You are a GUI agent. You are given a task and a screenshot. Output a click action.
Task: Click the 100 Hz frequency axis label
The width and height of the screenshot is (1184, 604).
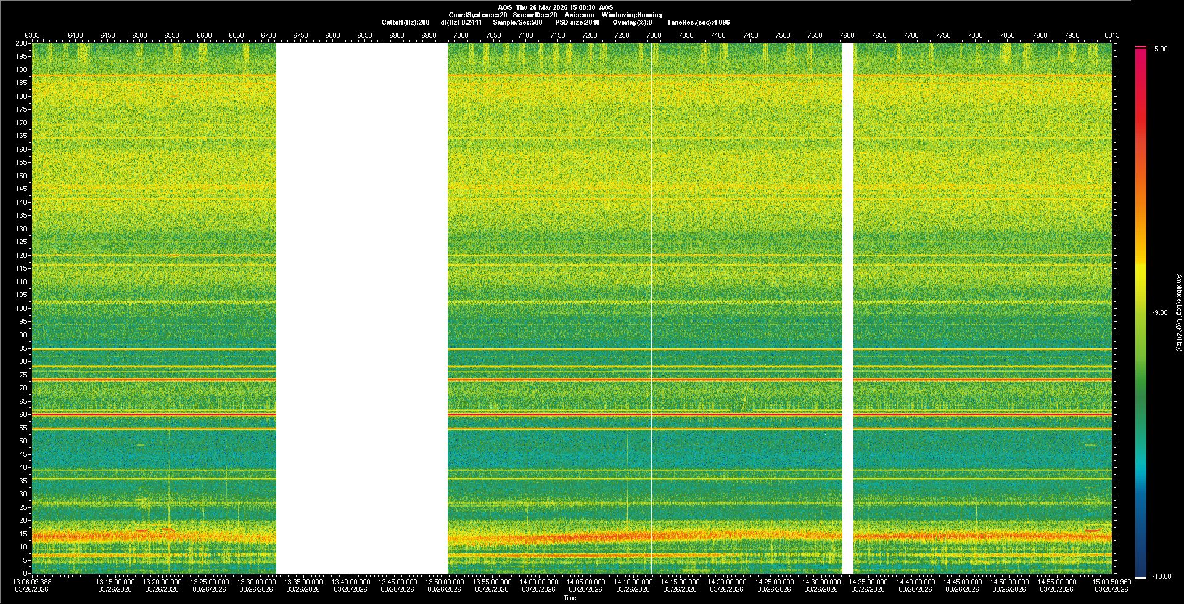[x=22, y=308]
